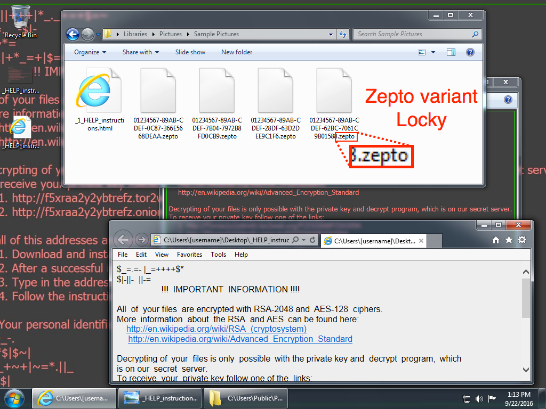Viewport: 546px width, 409px height.
Task: Change the Explorer view icon
Action: tap(422, 52)
